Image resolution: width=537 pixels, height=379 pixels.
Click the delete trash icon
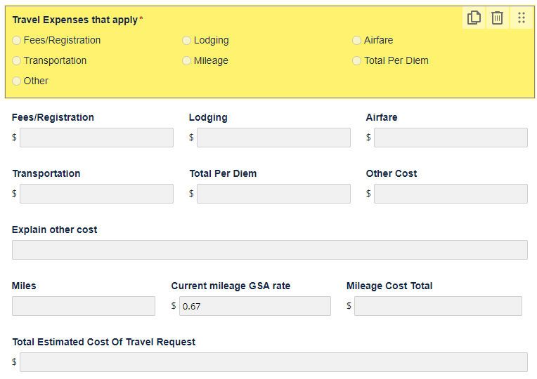[497, 18]
